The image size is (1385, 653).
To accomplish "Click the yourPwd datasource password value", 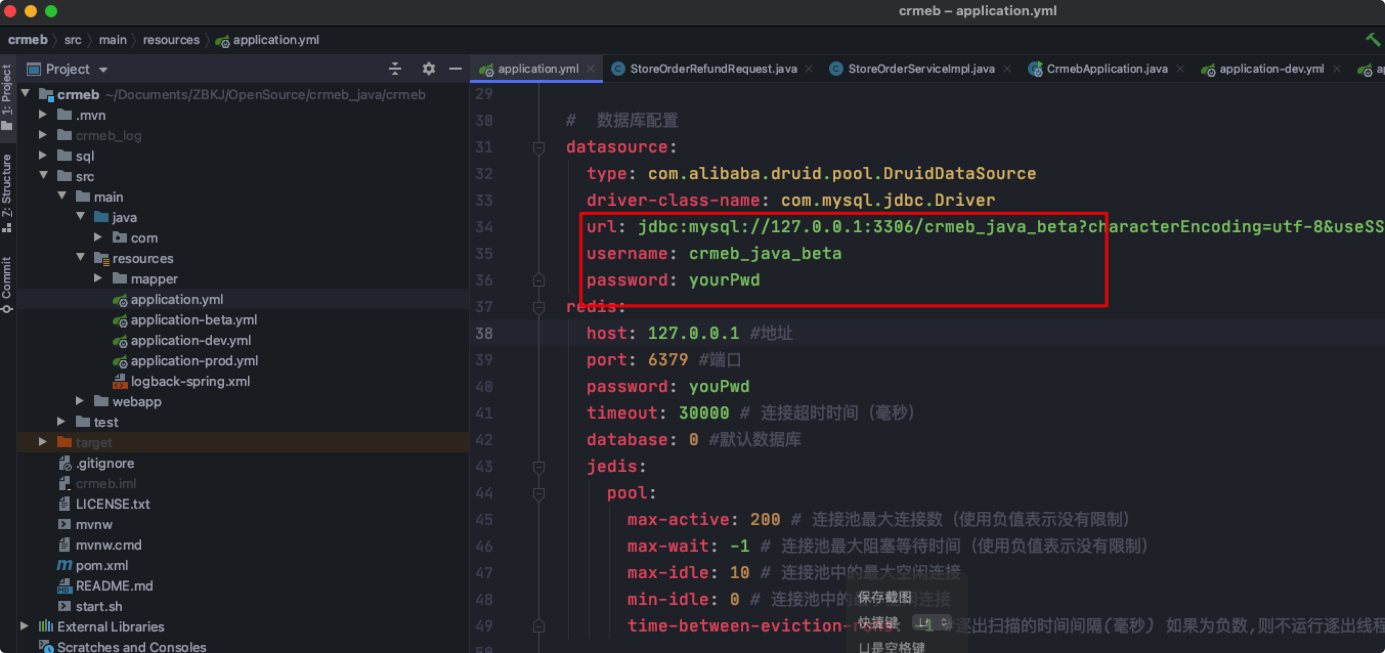I will click(724, 280).
